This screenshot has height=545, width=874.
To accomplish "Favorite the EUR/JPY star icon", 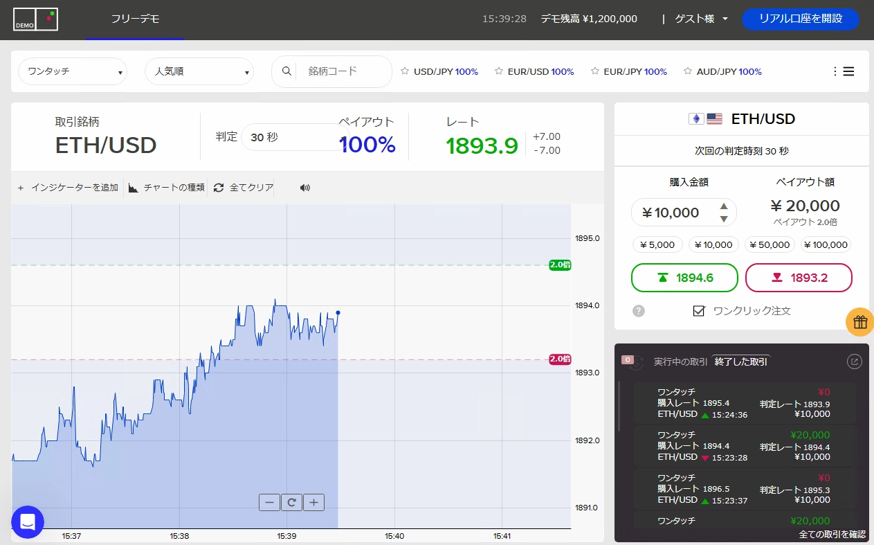I will (x=595, y=71).
